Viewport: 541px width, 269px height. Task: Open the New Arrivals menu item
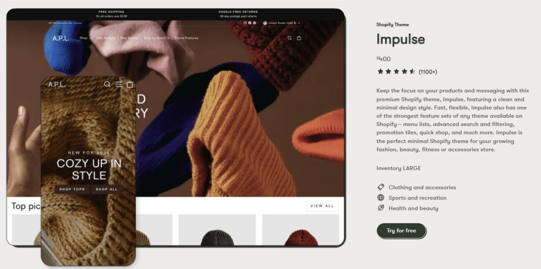pyautogui.click(x=106, y=38)
